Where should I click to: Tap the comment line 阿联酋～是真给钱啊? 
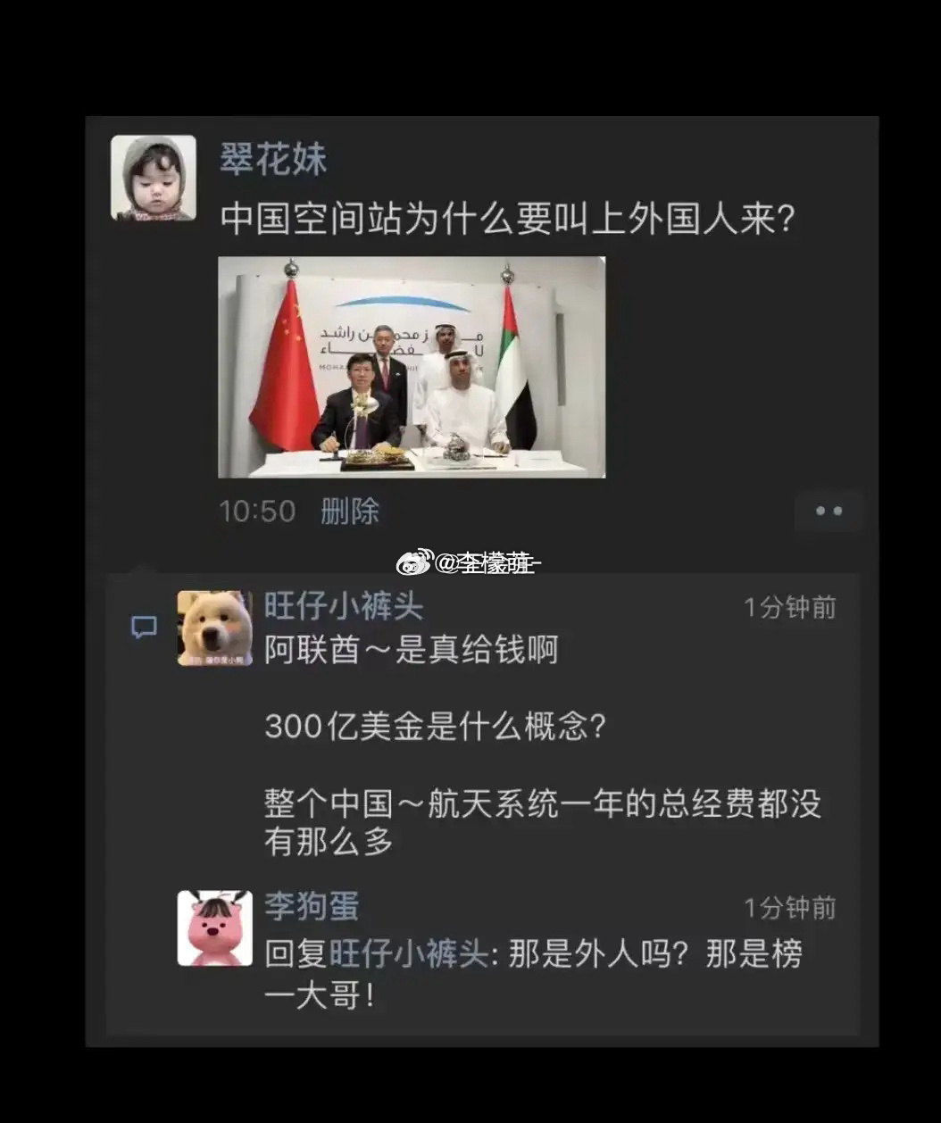(x=412, y=650)
